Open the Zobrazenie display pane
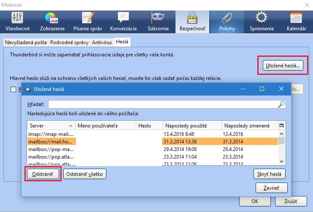This screenshot has height=212, width=313. (x=52, y=22)
